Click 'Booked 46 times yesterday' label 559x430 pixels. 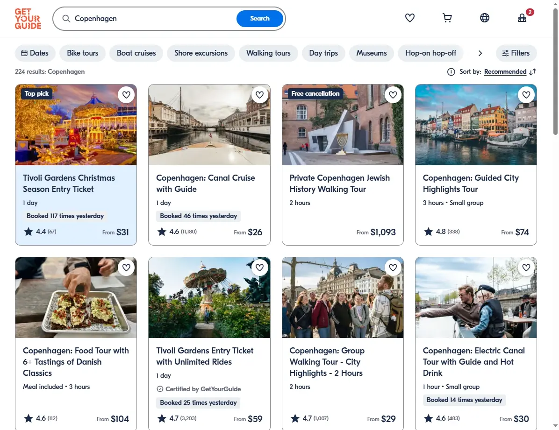(x=198, y=216)
